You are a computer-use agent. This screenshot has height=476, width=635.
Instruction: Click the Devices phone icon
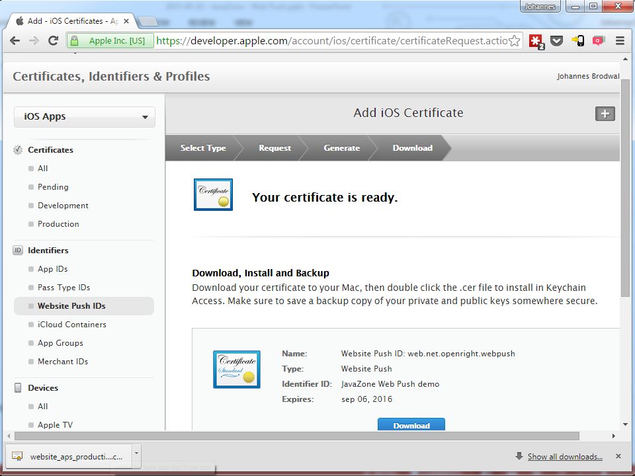pos(18,388)
